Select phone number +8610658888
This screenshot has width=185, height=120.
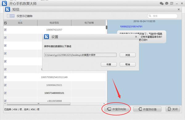click(x=54, y=101)
